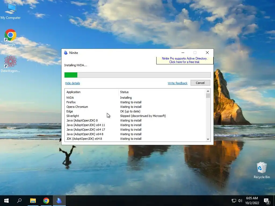275x206 pixels.
Task: Select Java (AdoptOpenJDK) x64 17 row
Action: click(x=135, y=130)
